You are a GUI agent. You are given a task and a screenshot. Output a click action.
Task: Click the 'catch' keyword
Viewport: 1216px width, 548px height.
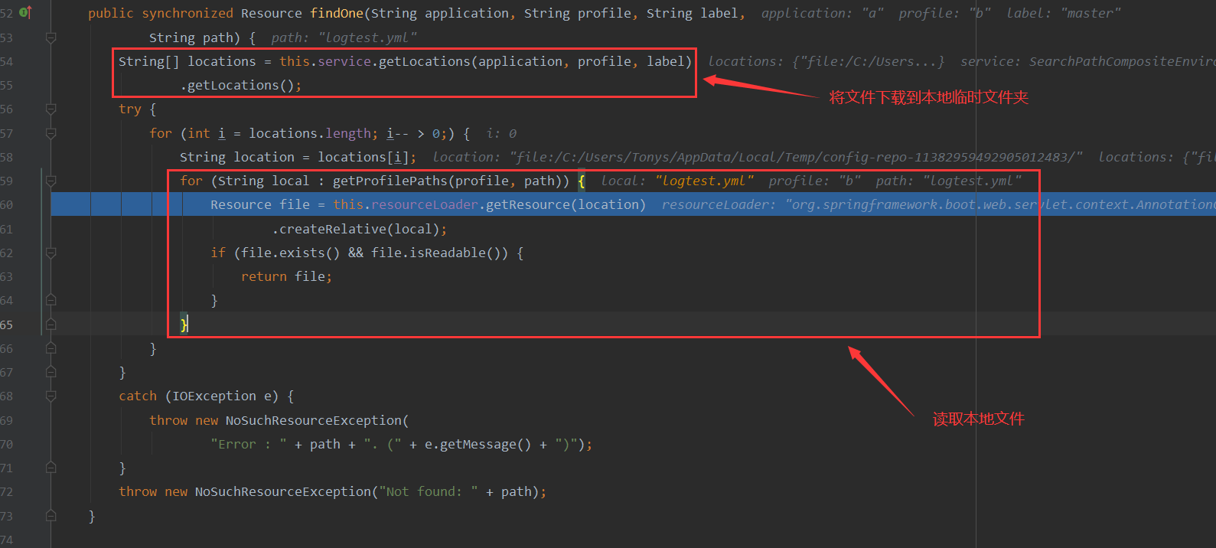[138, 396]
